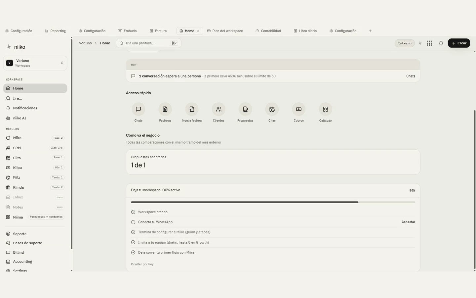Open Accounting in sidebar
The height and width of the screenshot is (298, 476).
pyautogui.click(x=35, y=262)
